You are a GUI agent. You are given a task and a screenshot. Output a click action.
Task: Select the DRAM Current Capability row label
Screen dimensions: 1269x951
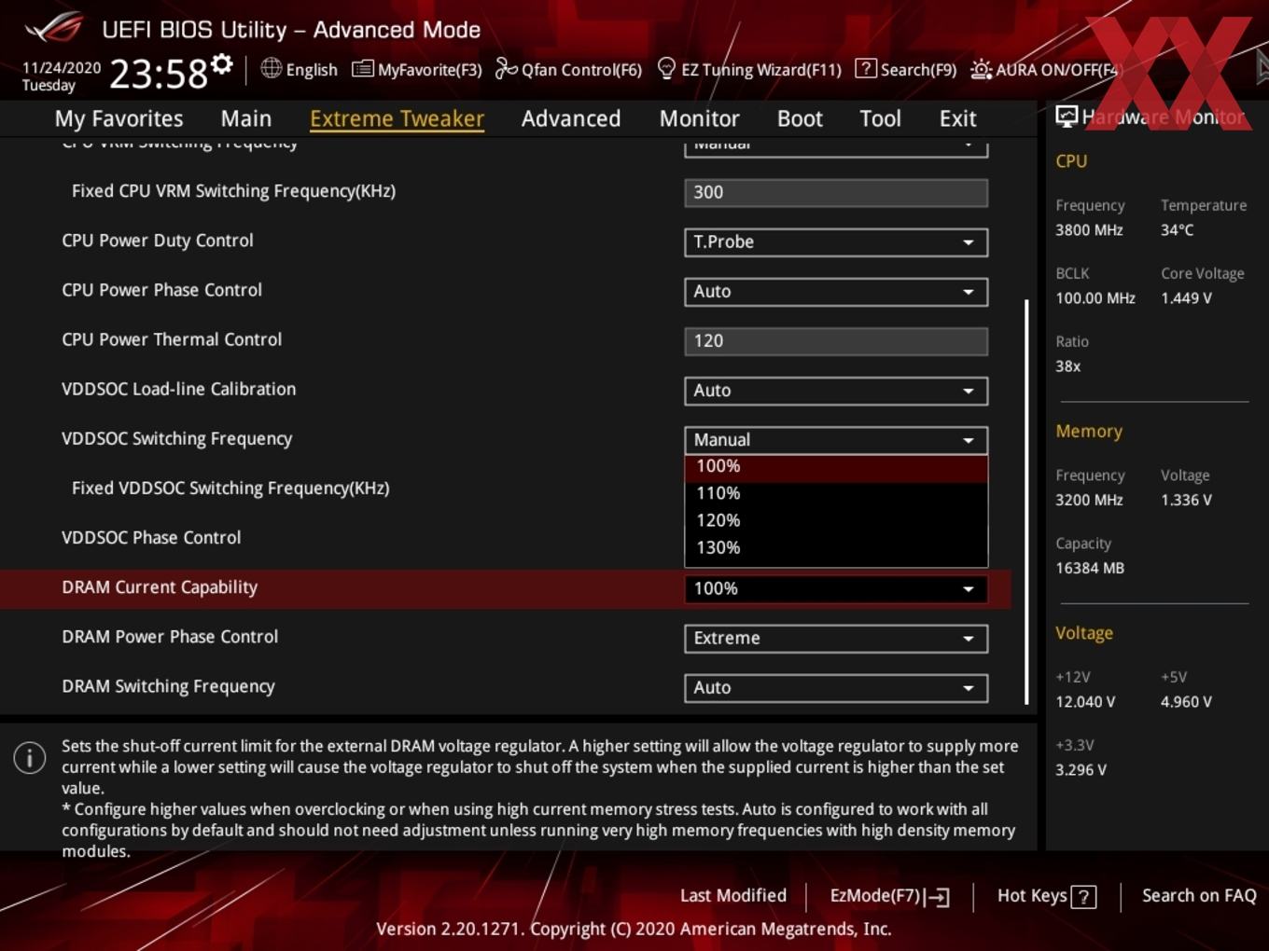click(160, 587)
